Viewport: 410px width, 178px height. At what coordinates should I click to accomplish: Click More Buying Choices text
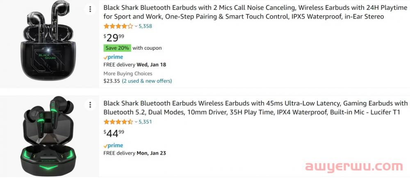128,74
